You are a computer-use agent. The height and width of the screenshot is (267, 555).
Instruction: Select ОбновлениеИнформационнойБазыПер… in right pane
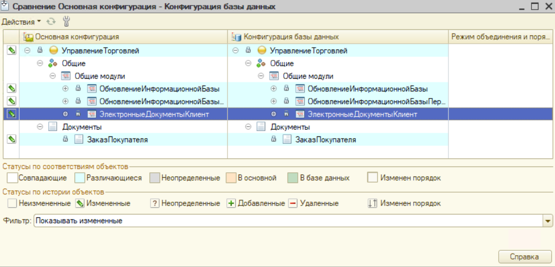coord(377,101)
